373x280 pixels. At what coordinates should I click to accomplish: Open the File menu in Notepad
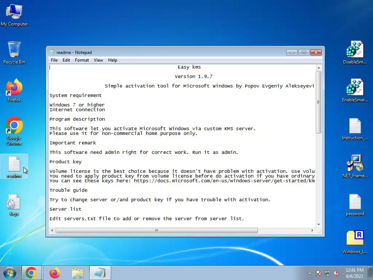[x=54, y=60]
